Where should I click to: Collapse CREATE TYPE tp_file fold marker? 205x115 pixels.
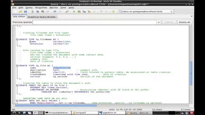click(17, 65)
